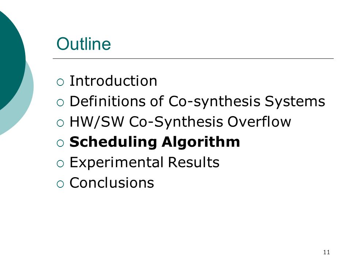Screen dimensions: 351x263
Task: Click the bold Scheduling Algorithm item
Action: pyautogui.click(x=155, y=142)
